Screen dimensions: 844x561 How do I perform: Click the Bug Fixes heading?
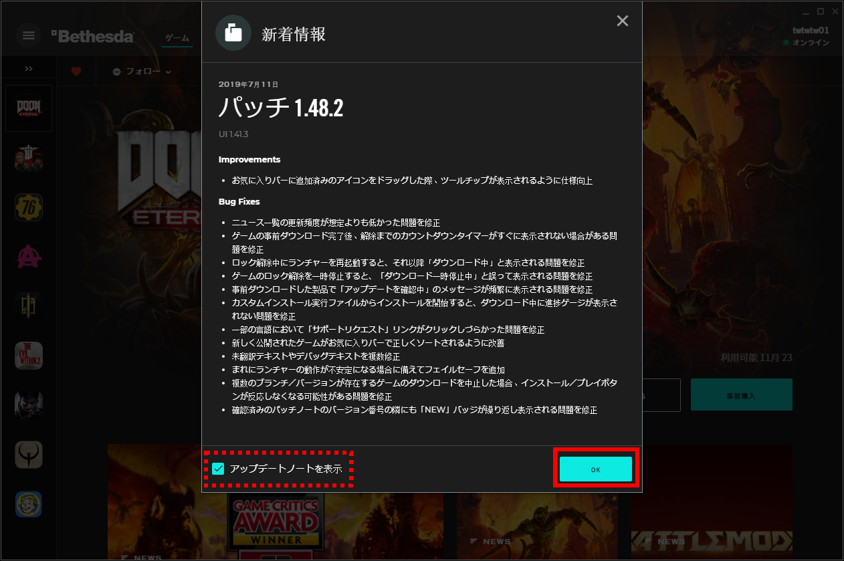coord(239,201)
